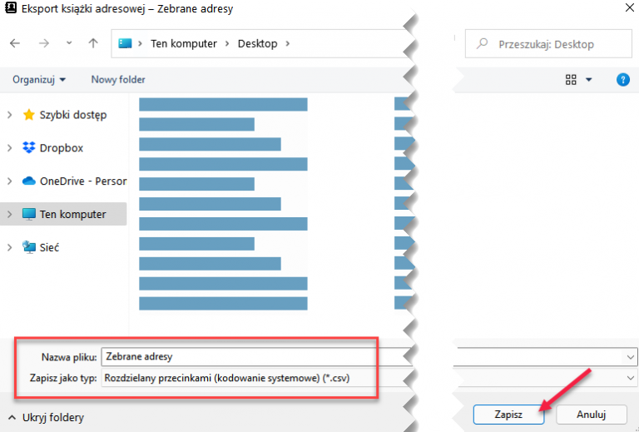The width and height of the screenshot is (639, 432).
Task: Go back with the left arrow
Action: pos(15,43)
